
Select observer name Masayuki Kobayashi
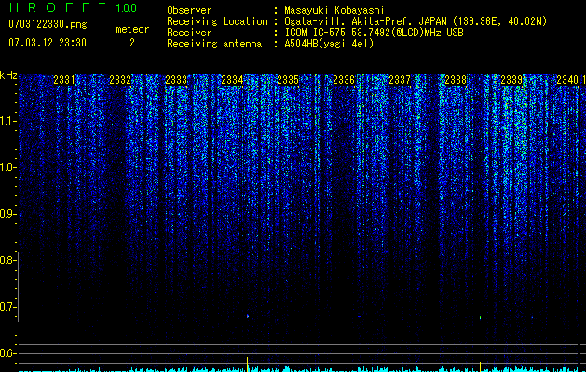point(334,10)
